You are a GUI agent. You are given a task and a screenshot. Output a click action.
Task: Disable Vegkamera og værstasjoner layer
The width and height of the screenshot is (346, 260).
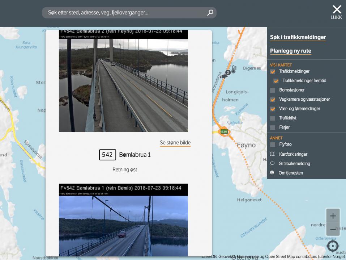click(273, 100)
